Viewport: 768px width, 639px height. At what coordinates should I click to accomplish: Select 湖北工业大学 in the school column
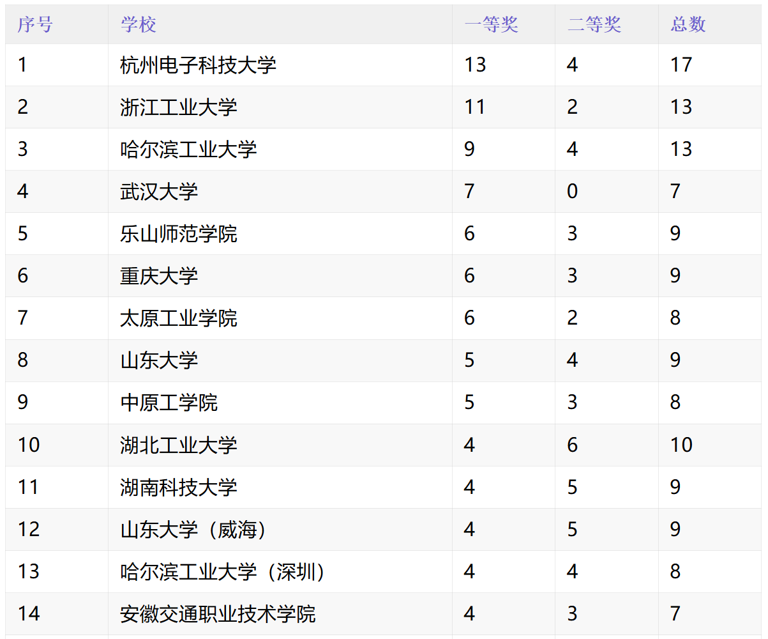pos(178,444)
